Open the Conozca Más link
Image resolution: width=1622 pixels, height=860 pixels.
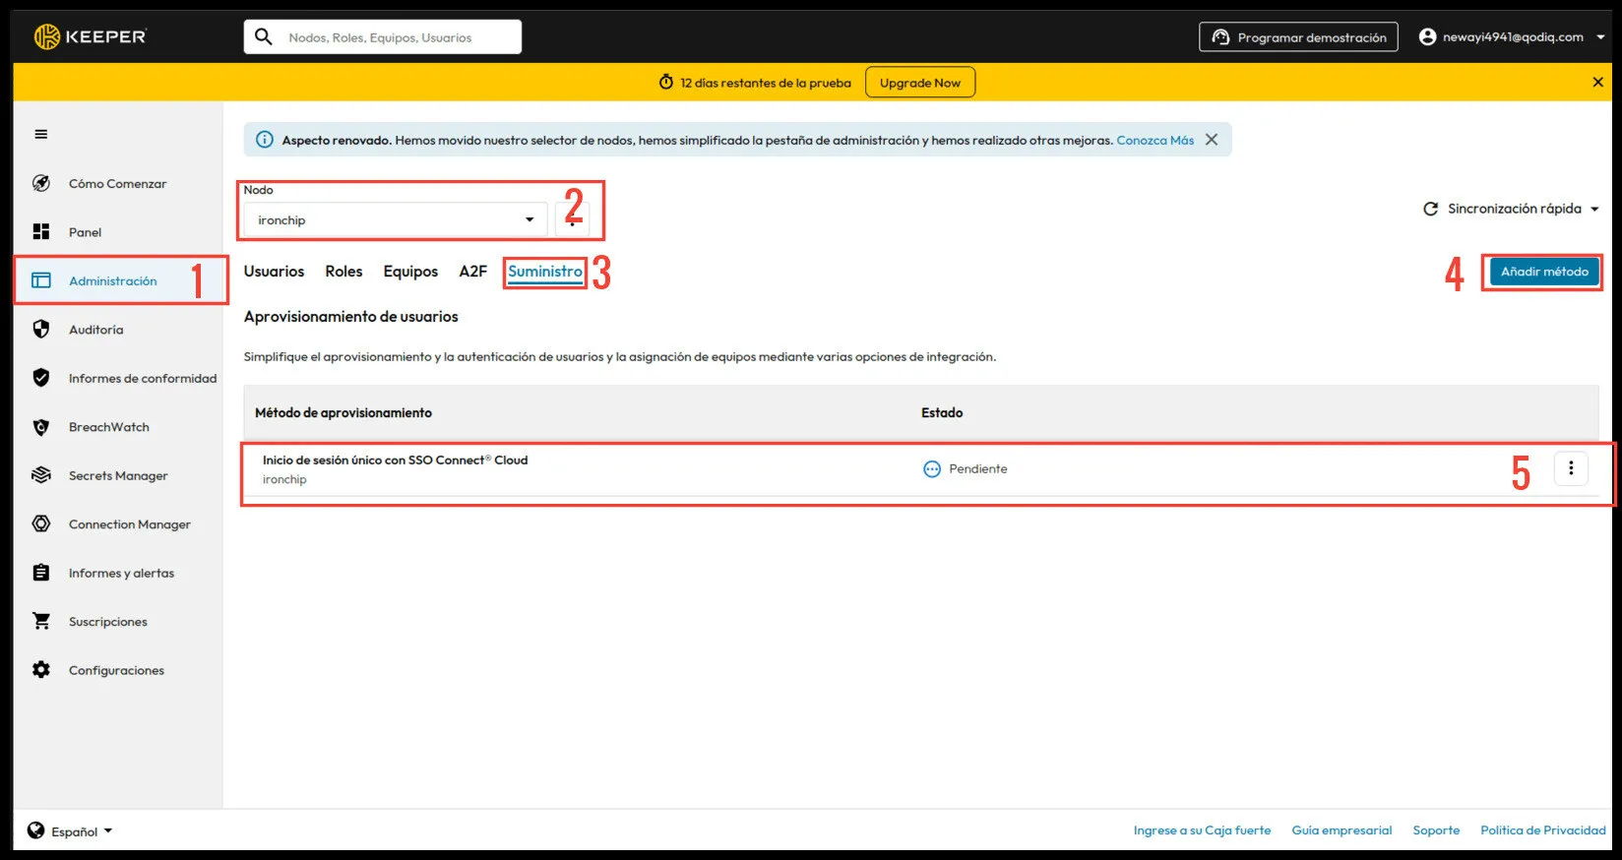tap(1154, 141)
